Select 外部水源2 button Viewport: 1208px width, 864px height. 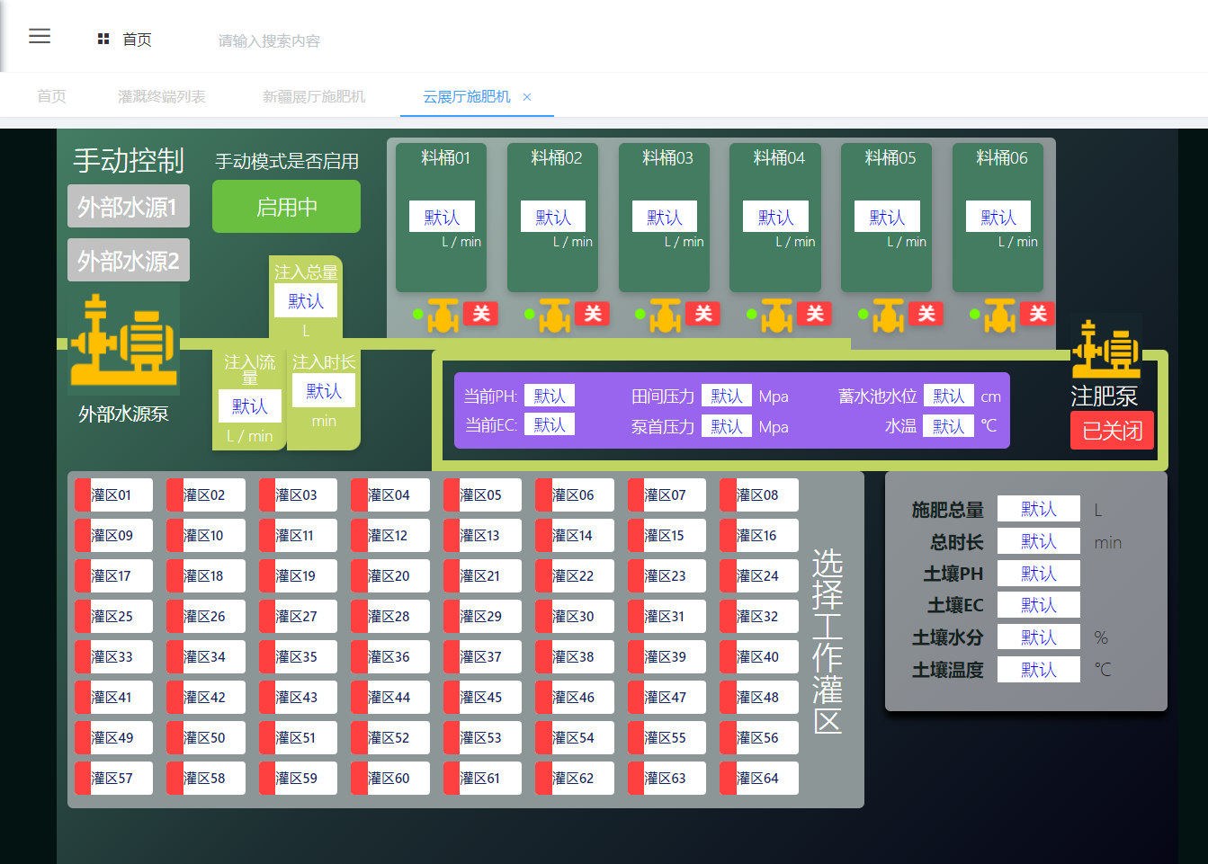point(128,261)
